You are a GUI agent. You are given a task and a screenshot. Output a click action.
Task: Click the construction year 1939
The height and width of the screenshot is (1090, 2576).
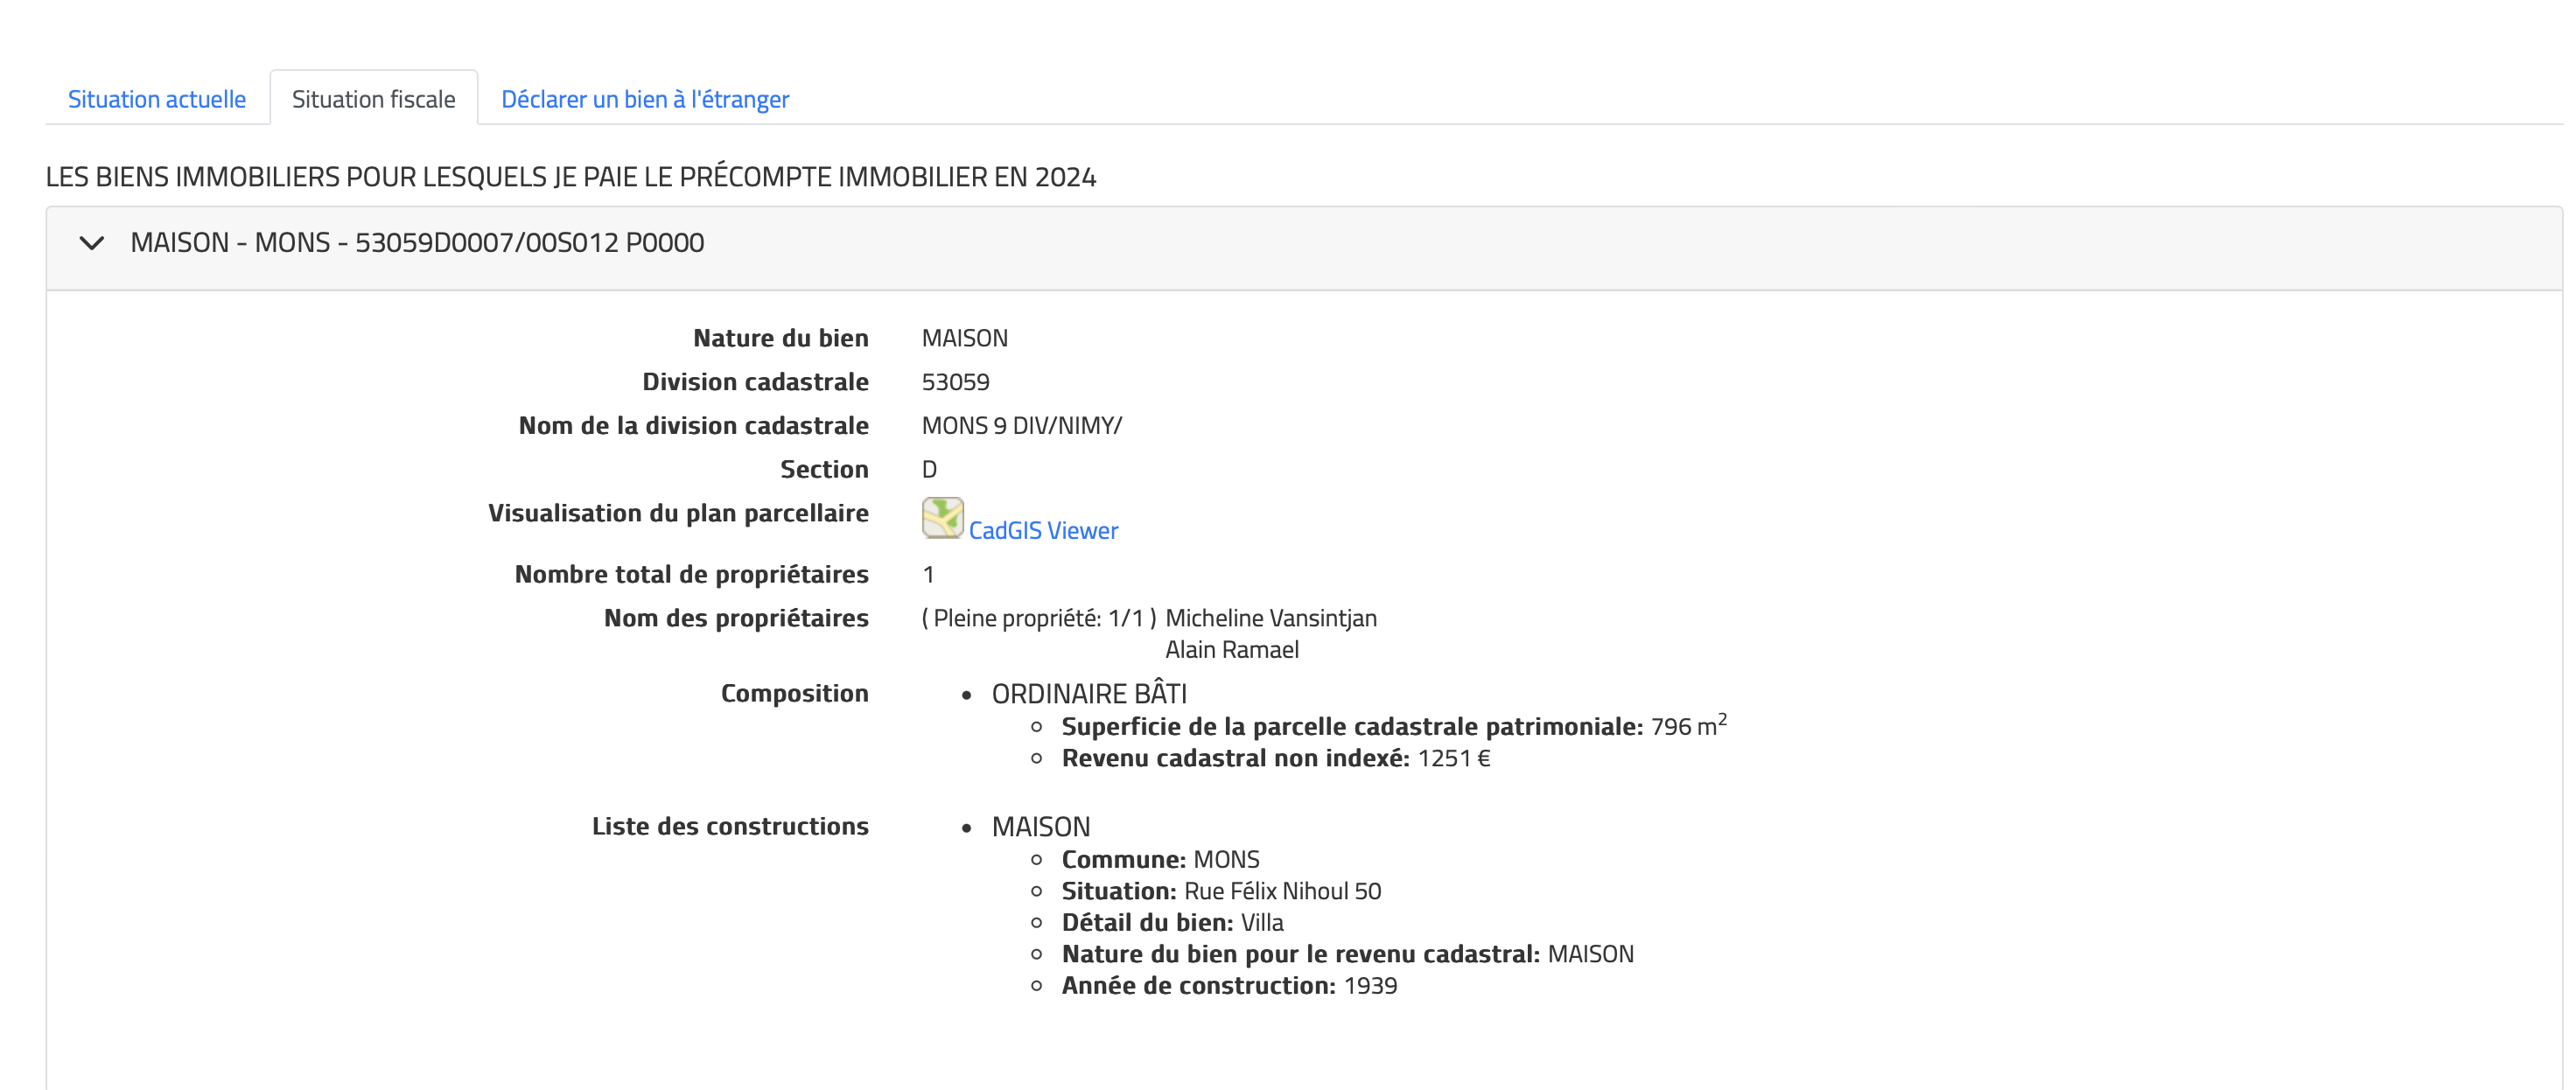[1369, 986]
